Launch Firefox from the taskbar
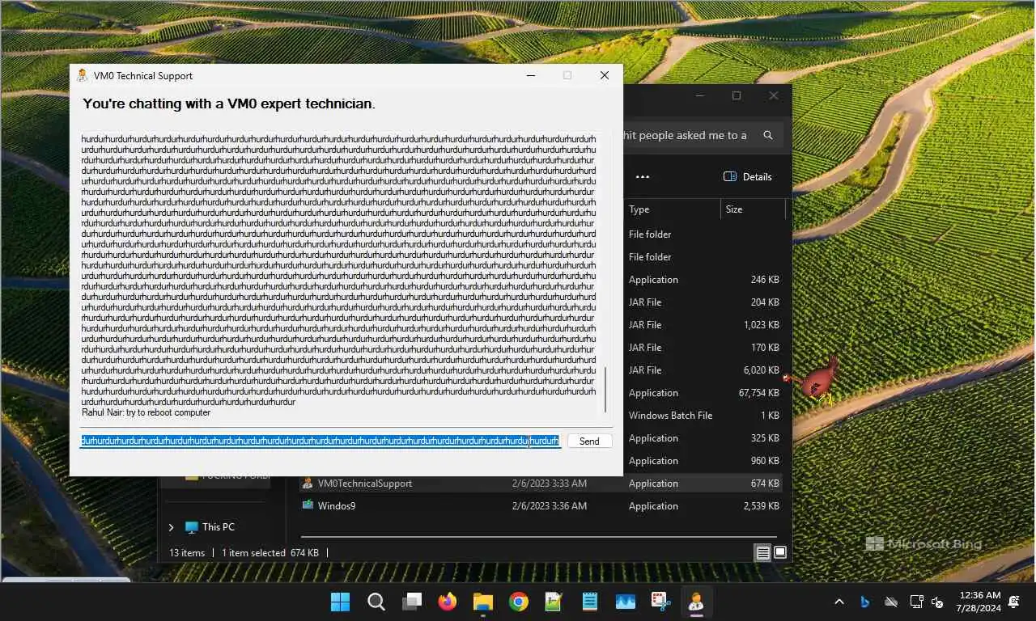 point(447,602)
